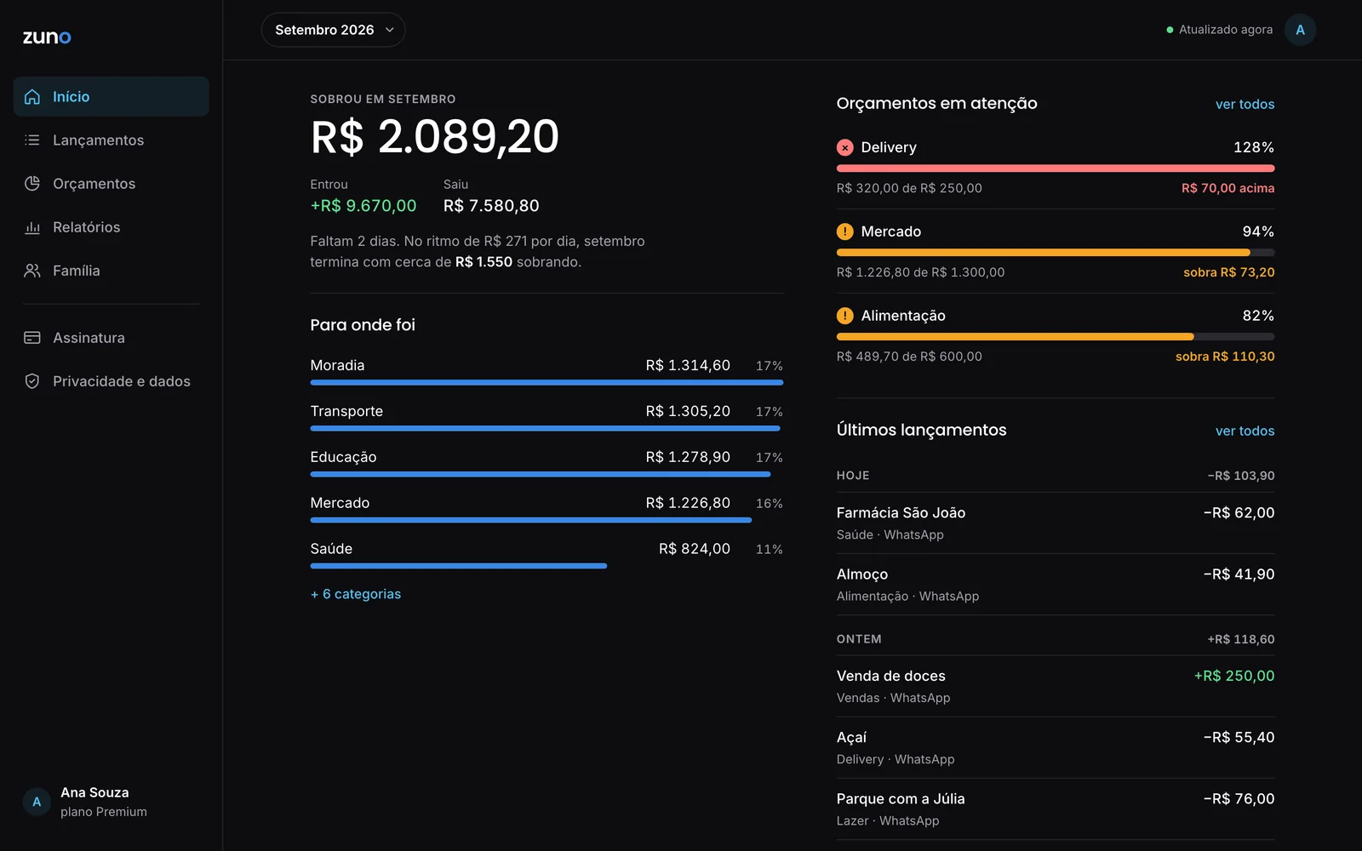This screenshot has height=851, width=1362.
Task: Click the R$ 2.089,20 balance amount
Action: point(435,137)
